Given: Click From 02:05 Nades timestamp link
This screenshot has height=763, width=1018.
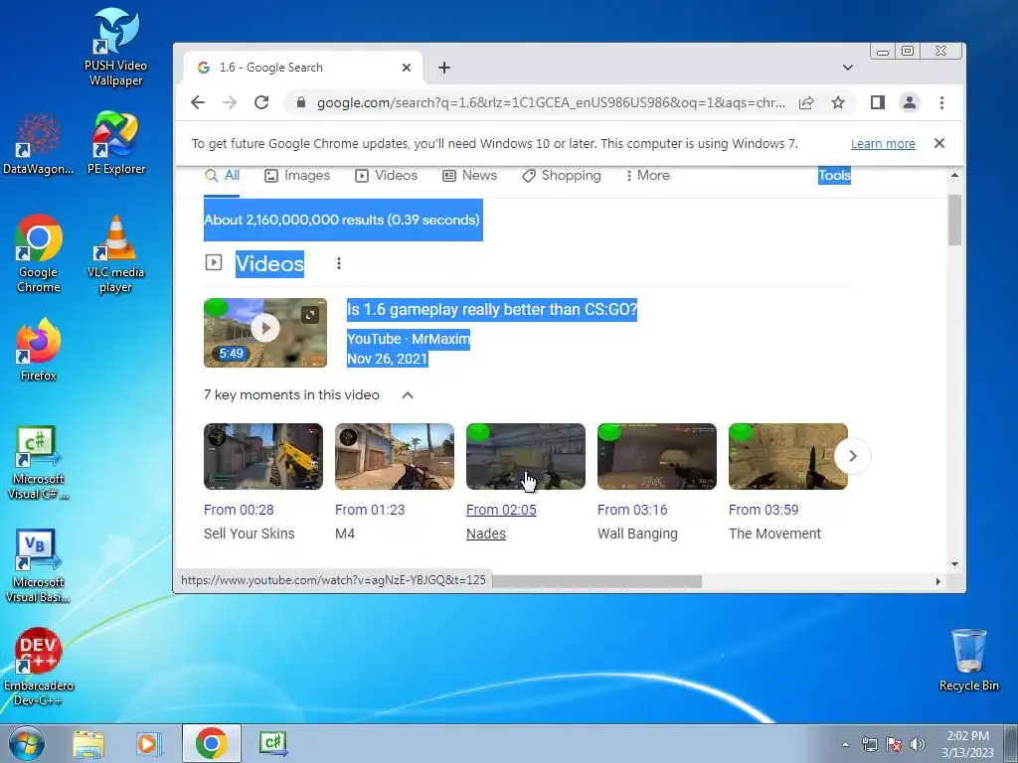Looking at the screenshot, I should pyautogui.click(x=501, y=510).
